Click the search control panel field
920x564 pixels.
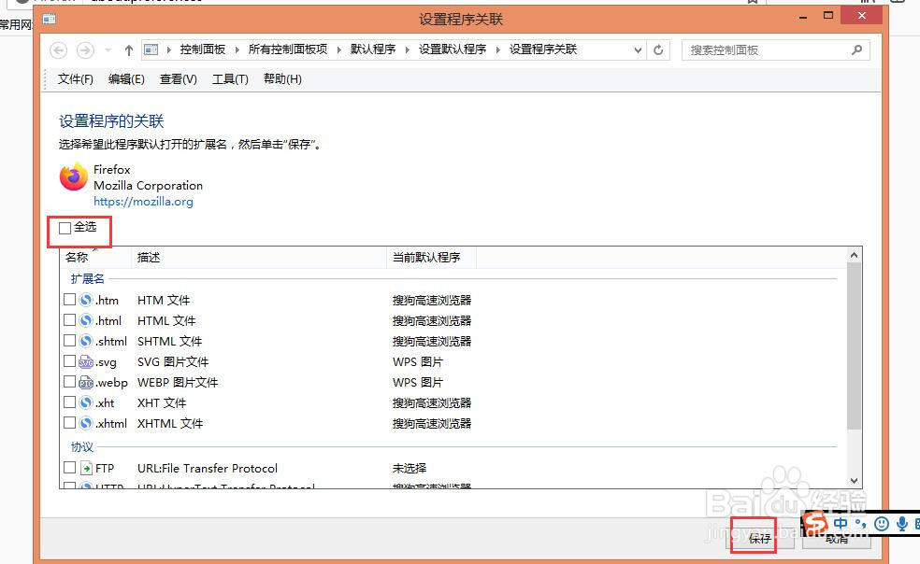(775, 50)
